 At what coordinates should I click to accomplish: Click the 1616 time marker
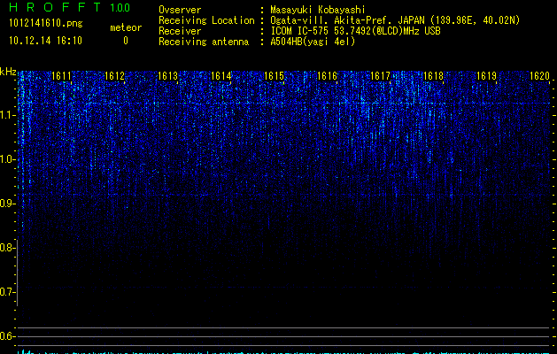pyautogui.click(x=327, y=76)
